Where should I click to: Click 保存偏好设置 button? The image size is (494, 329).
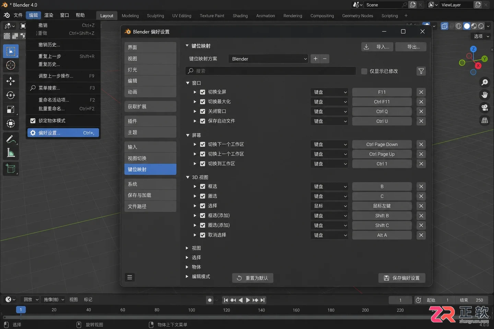(x=402, y=278)
